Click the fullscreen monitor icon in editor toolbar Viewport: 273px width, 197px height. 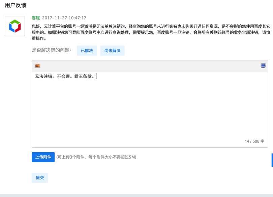point(263,66)
